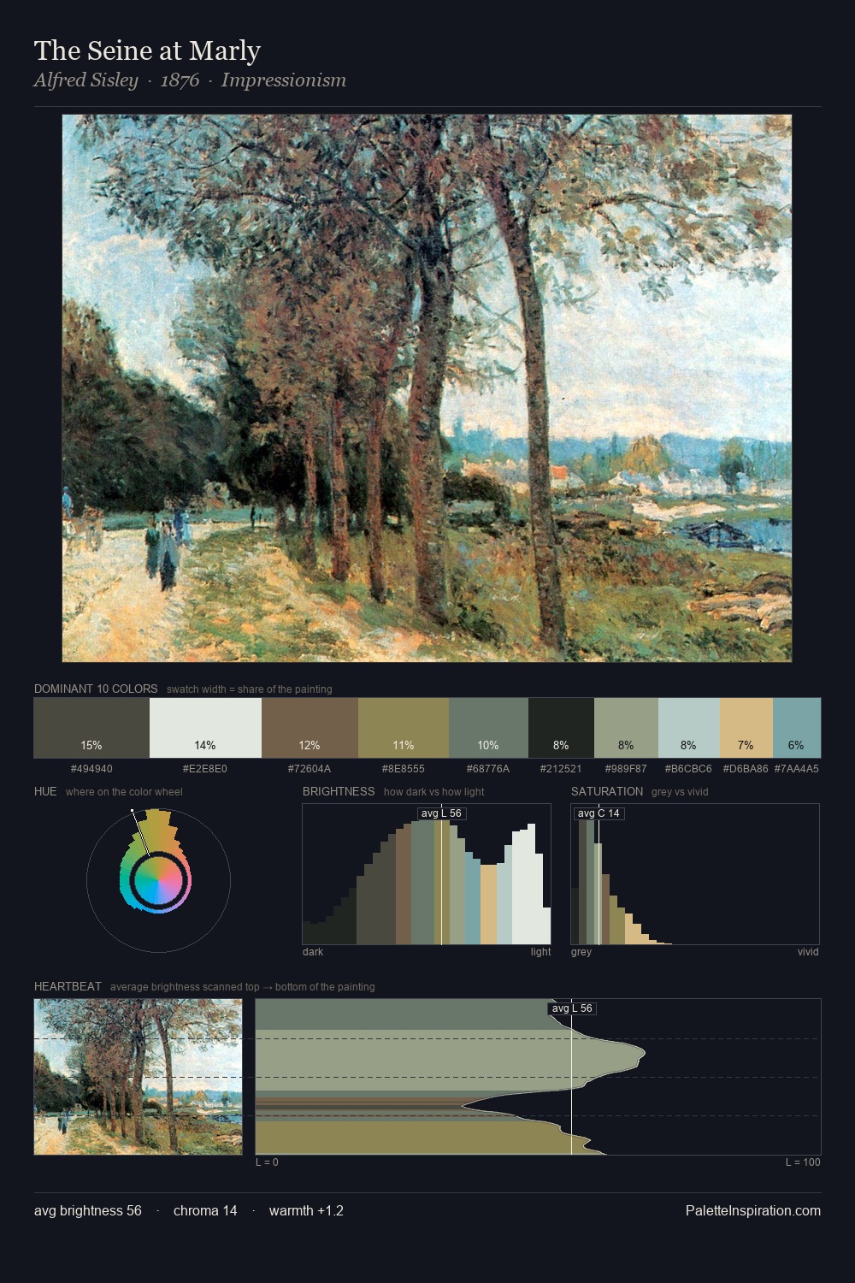Click the '12%' share label
This screenshot has width=855, height=1283.
point(310,745)
